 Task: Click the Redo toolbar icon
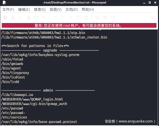pos(63,18)
